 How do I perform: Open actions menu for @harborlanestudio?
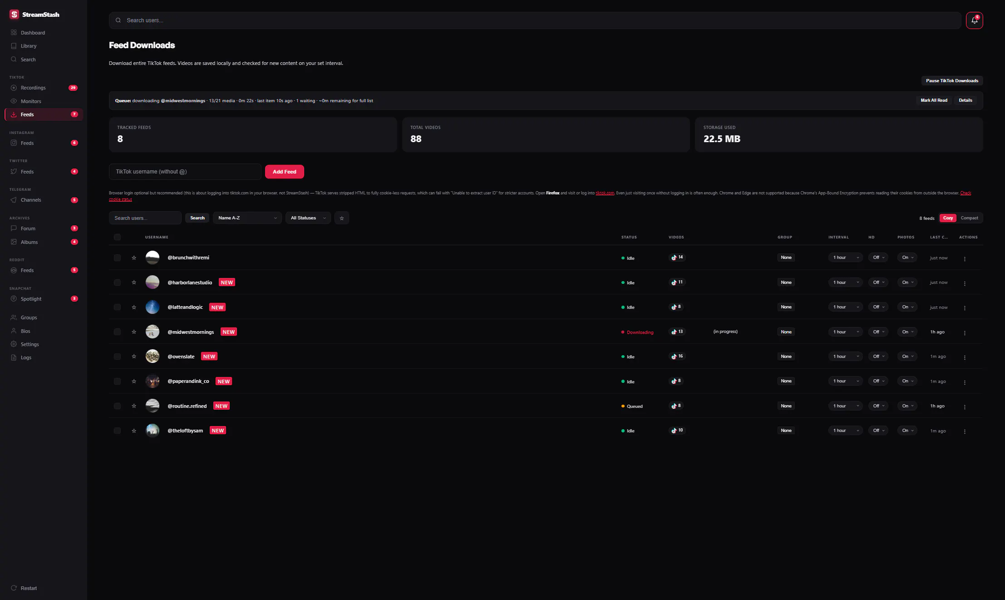[965, 283]
